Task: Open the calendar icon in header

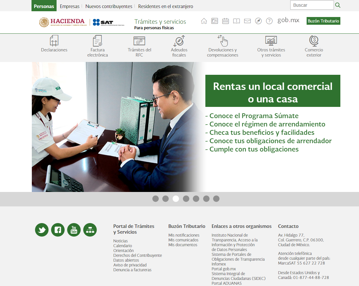Action: point(226,21)
